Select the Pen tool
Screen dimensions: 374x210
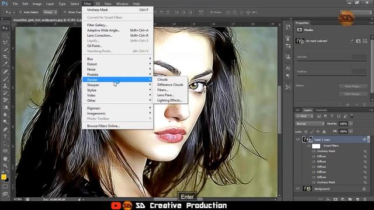(5, 129)
